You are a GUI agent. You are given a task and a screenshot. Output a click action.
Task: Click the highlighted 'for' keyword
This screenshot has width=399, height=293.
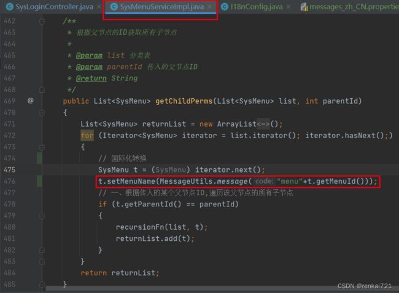tap(87, 135)
